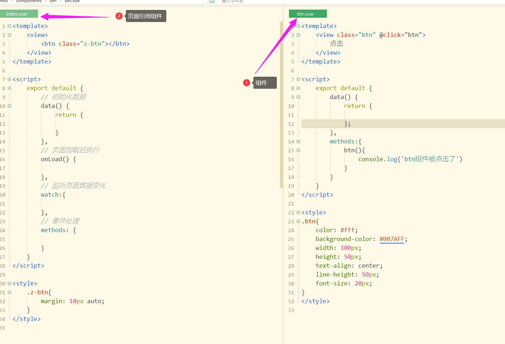
Task: Fold methods block at btn.vue line 14
Action: tap(298, 141)
